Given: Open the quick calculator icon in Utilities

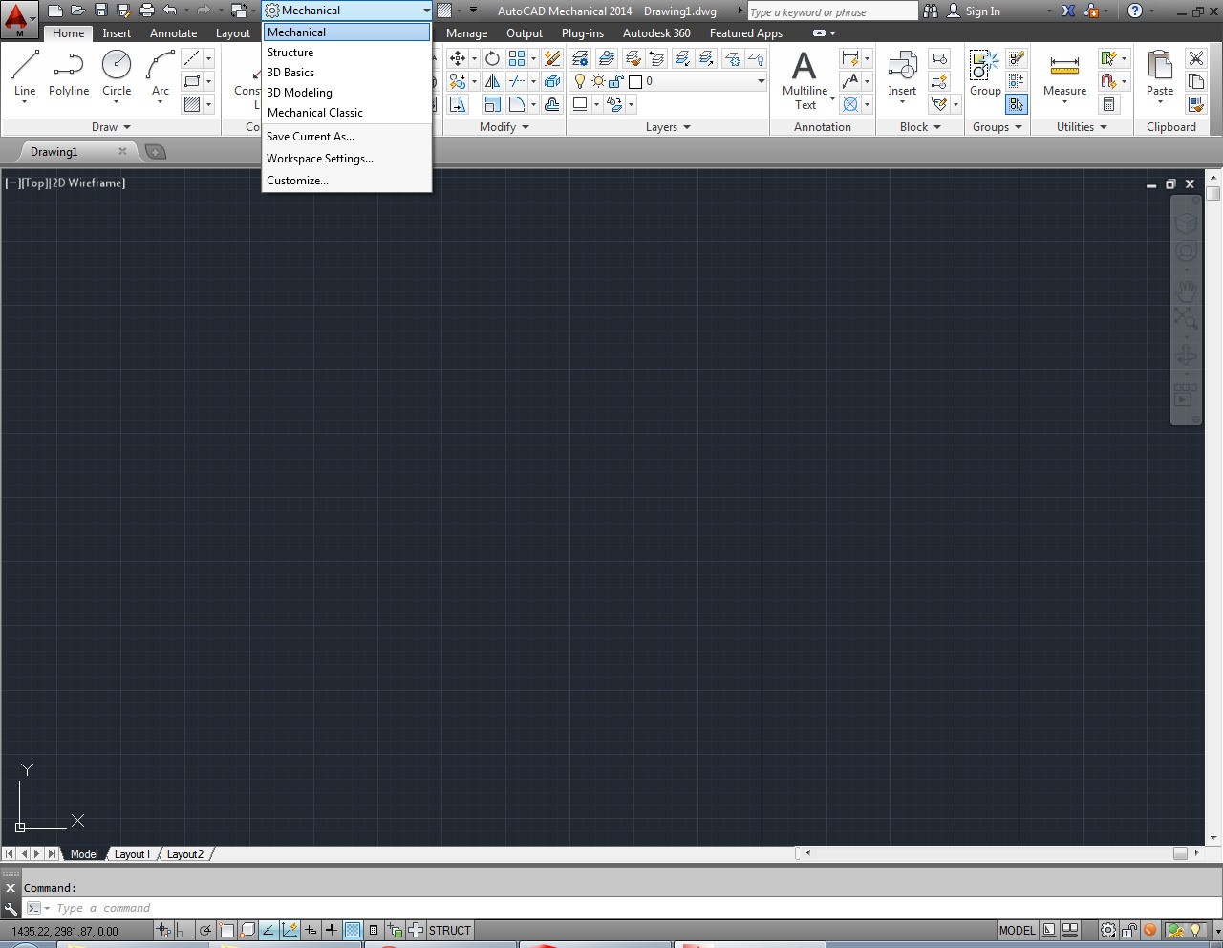Looking at the screenshot, I should coord(1108,104).
